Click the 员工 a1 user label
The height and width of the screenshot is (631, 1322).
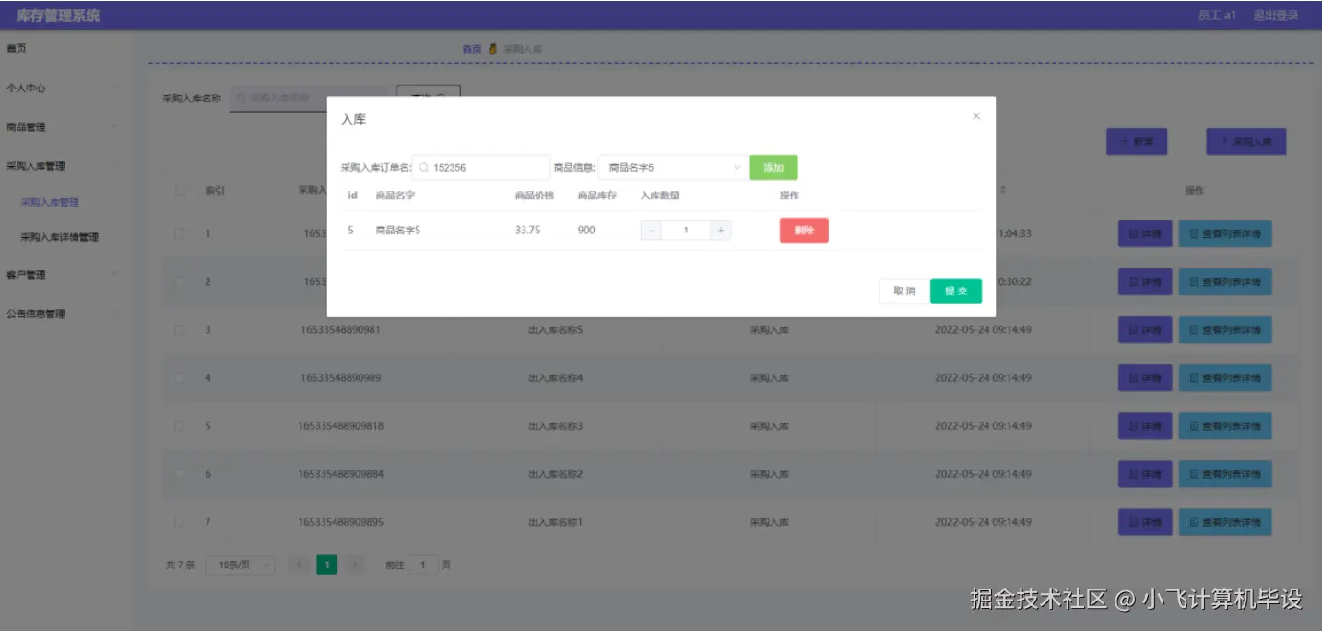click(1217, 16)
